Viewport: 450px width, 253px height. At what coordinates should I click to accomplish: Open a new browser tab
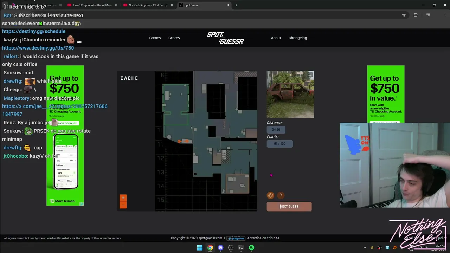point(236,5)
